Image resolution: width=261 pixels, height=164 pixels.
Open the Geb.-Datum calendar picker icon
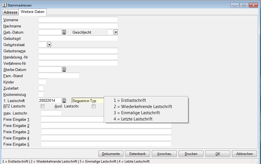(x=64, y=32)
